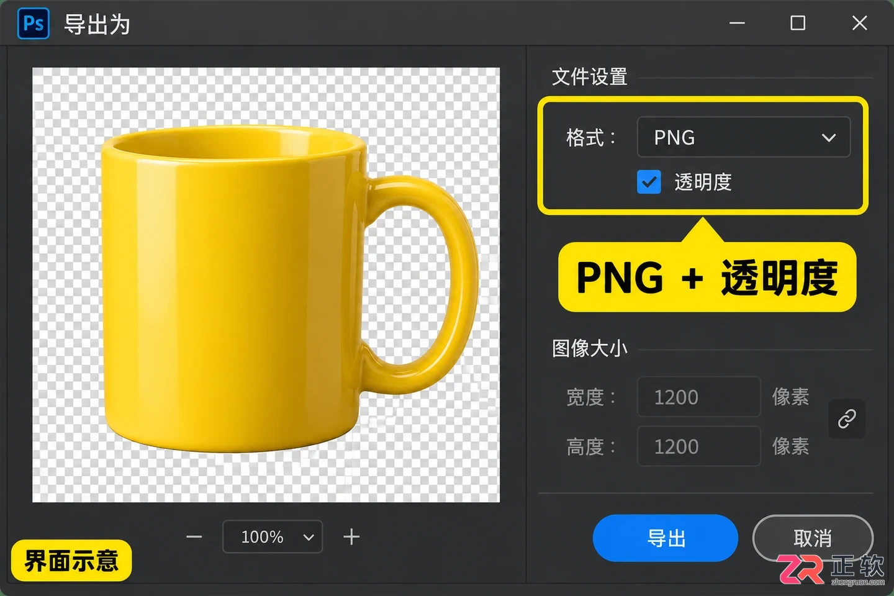Click the zoom in plus icon
The height and width of the screenshot is (596, 894).
tap(351, 537)
